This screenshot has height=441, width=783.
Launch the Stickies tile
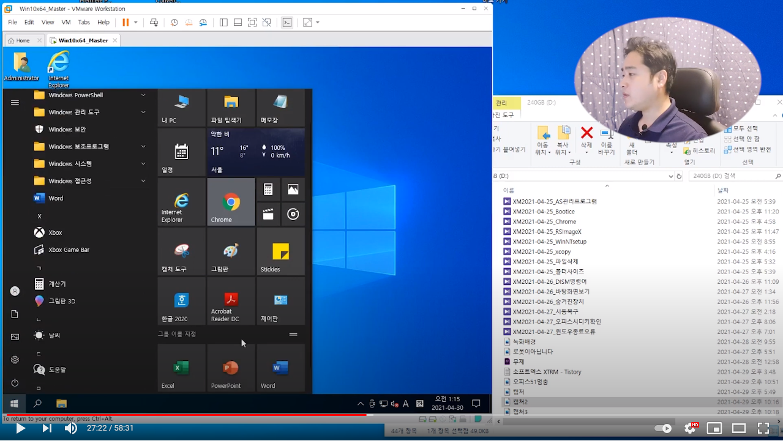tap(280, 251)
